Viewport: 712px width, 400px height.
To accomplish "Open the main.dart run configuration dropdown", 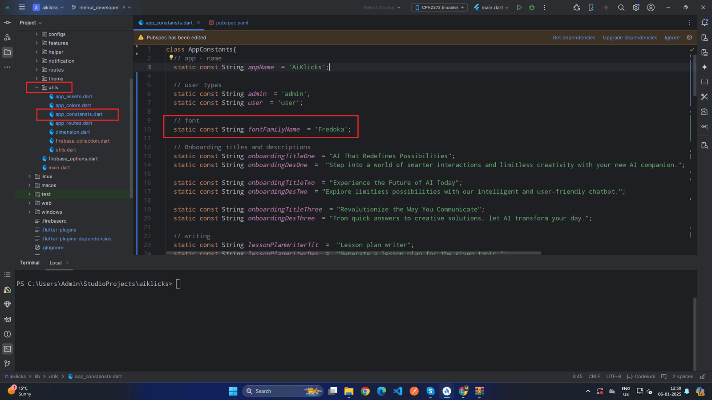I will coord(492,8).
